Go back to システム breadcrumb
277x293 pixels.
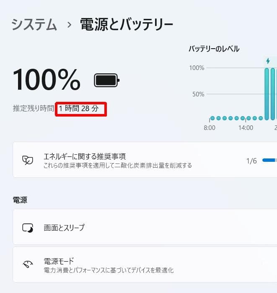click(x=34, y=24)
